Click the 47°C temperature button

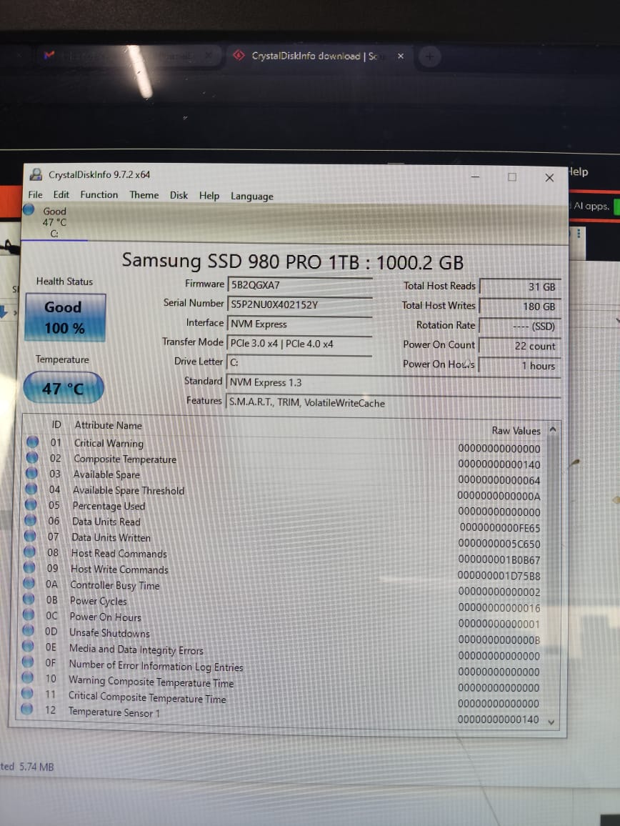[x=62, y=387]
